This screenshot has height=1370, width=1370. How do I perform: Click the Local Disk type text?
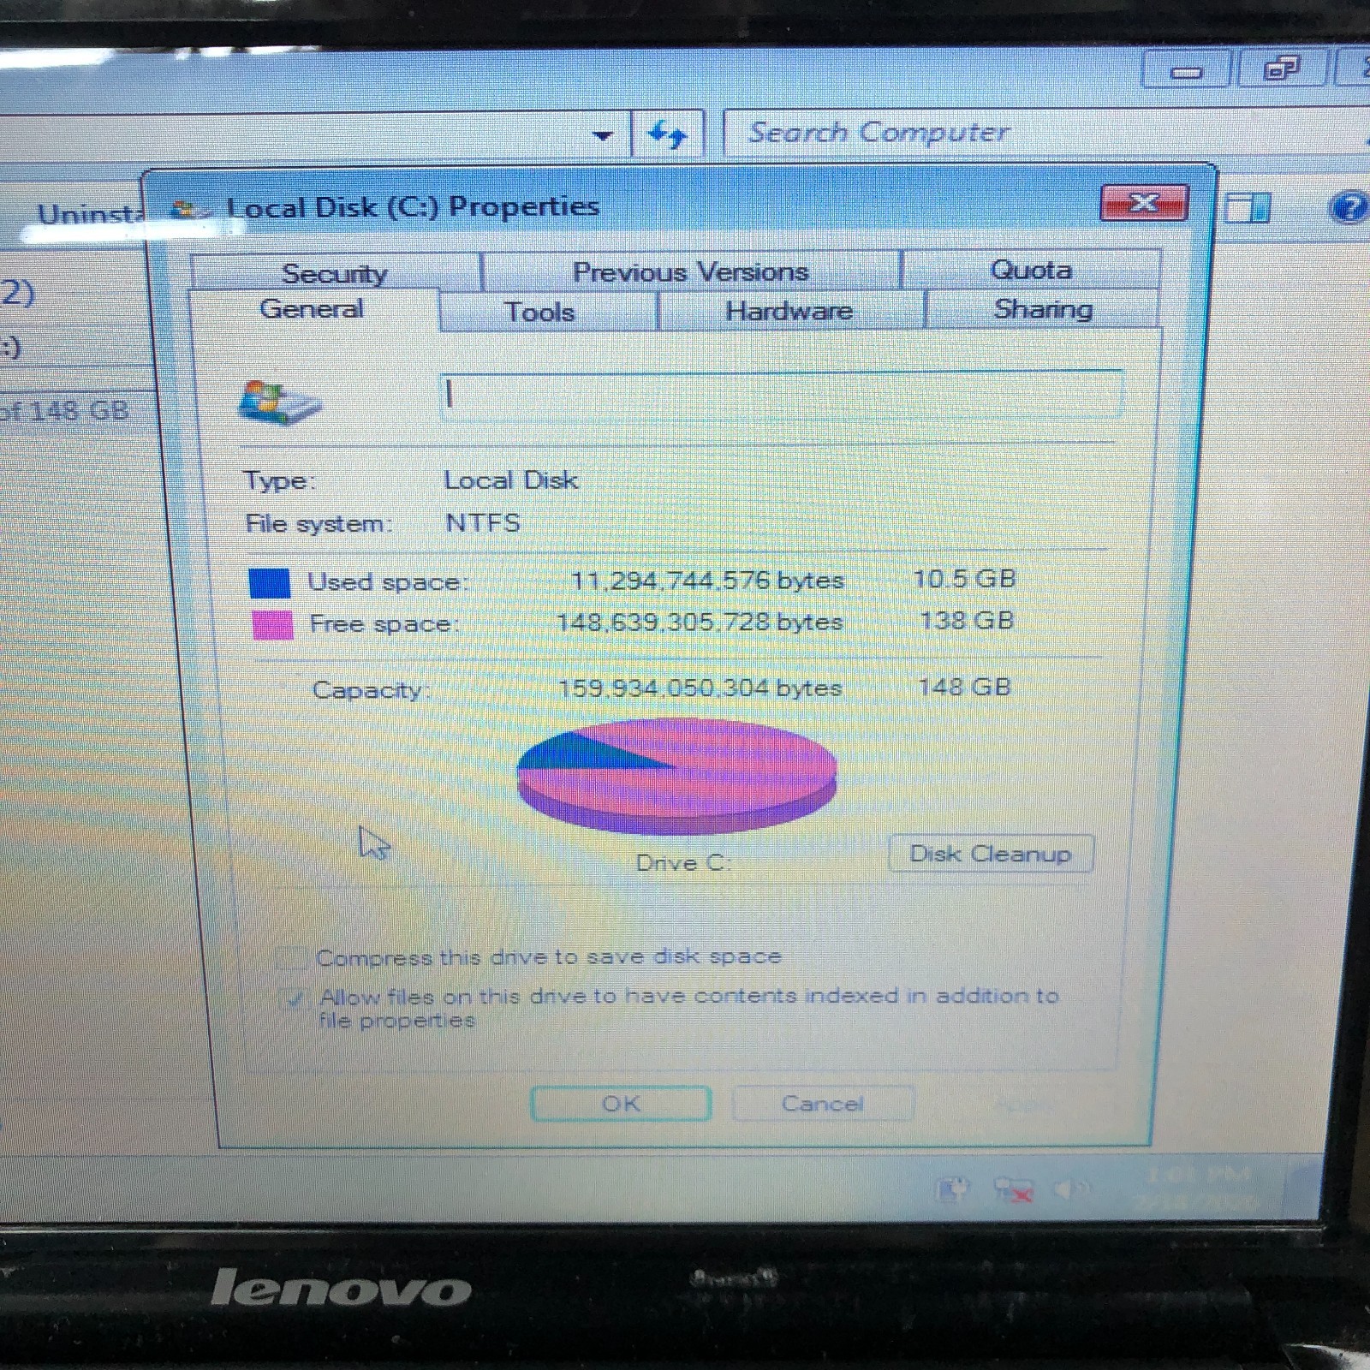(511, 480)
